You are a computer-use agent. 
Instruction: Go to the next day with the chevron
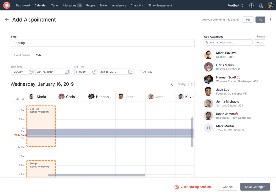coord(192,84)
